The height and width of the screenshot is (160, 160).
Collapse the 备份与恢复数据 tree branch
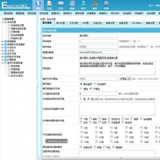(3, 63)
